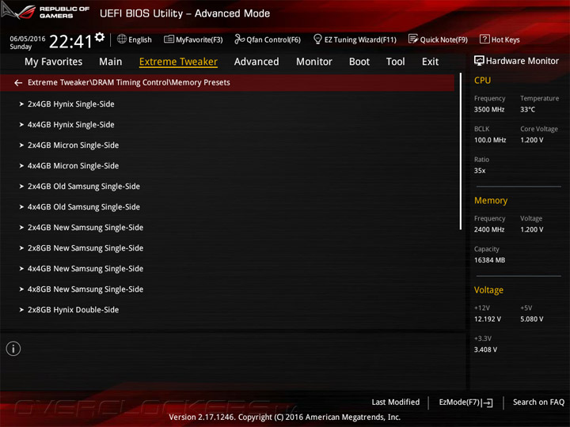Expand arrow beside 2x4GB New Samsung Single-Side
570x427 pixels.
(x=21, y=228)
